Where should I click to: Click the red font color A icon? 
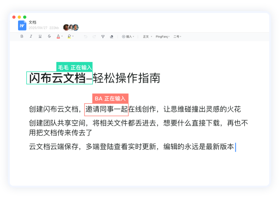point(58,36)
